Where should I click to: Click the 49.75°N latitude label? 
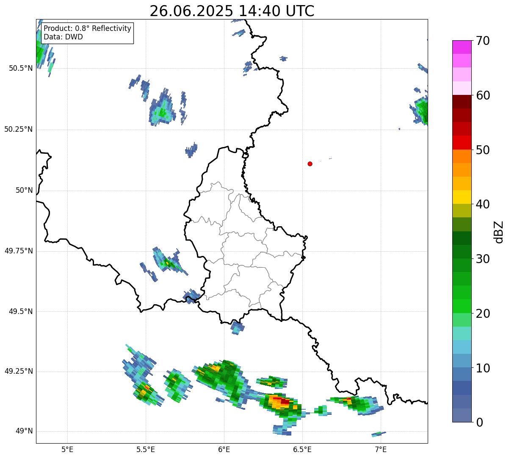pyautogui.click(x=19, y=251)
